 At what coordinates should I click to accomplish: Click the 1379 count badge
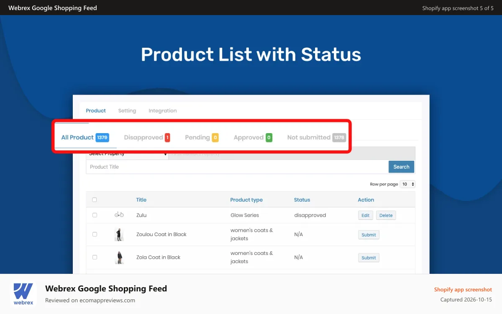(102, 137)
